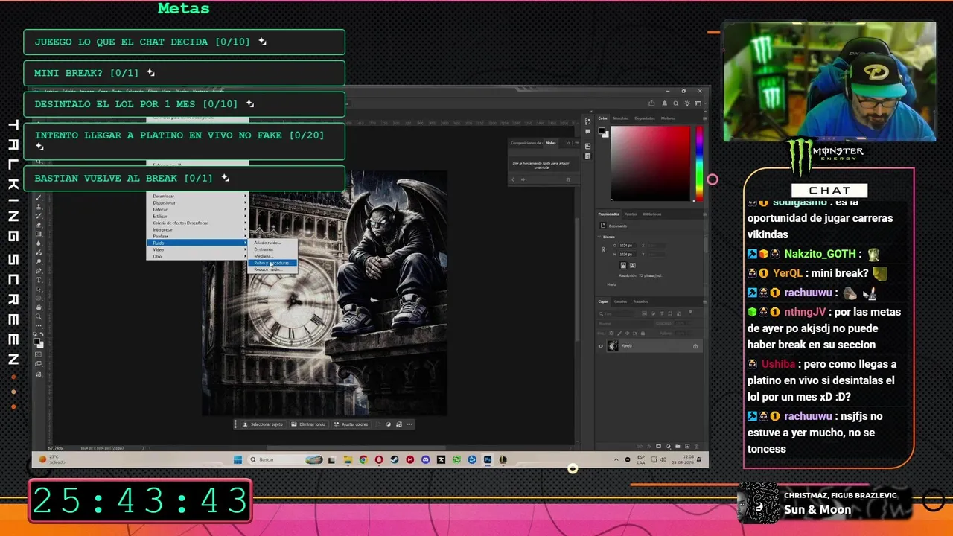Select the Hand tool
953x536 pixels.
point(39,307)
